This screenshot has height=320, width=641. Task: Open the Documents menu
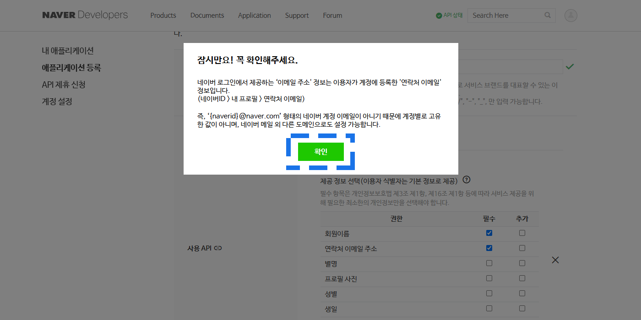click(x=207, y=15)
